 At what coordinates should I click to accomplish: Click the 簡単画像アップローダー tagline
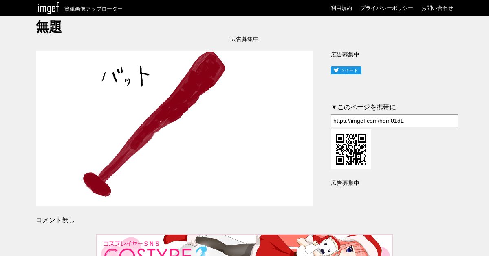(x=94, y=9)
